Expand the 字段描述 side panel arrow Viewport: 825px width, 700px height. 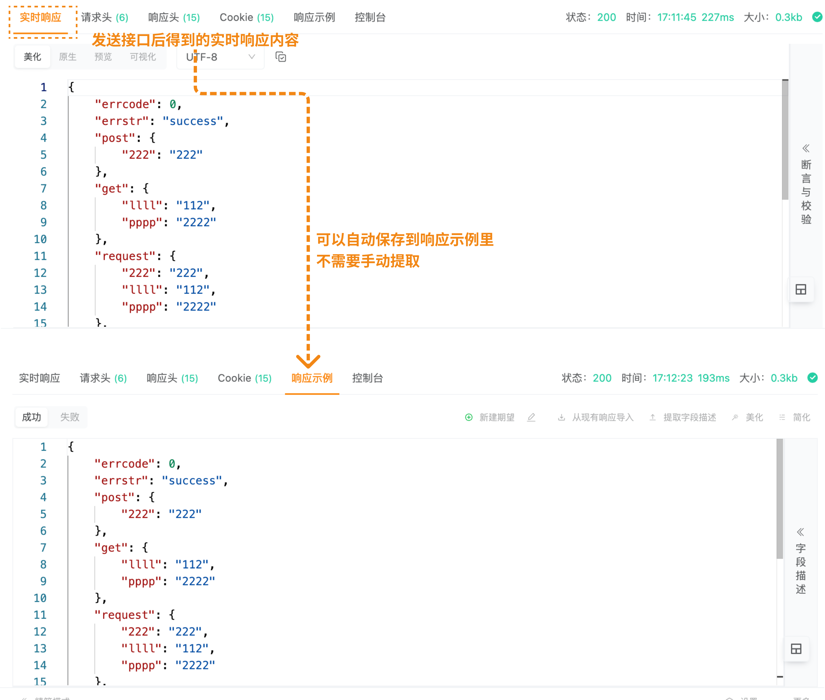click(x=800, y=532)
